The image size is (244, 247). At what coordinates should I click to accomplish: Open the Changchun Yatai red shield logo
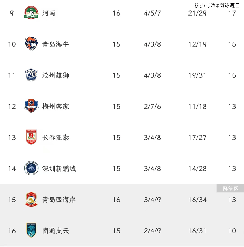coord(31,137)
